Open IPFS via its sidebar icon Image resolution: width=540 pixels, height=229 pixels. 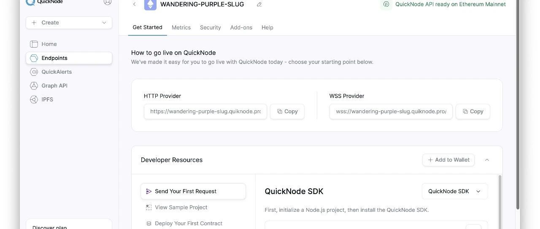click(34, 100)
